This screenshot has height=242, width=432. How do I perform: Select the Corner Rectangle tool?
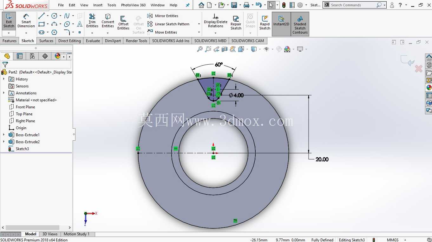[x=41, y=24]
